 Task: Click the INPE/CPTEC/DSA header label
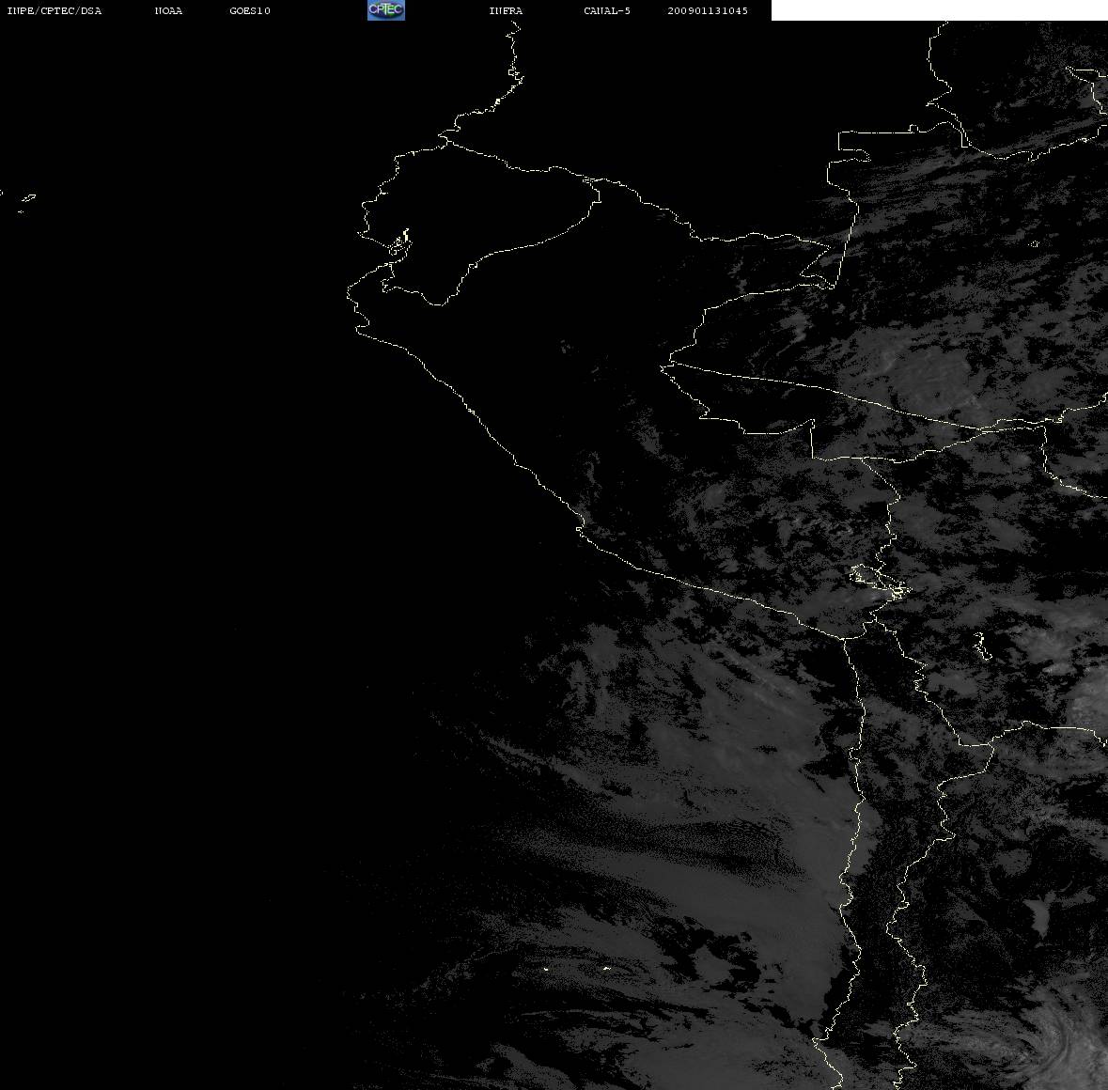coord(54,10)
